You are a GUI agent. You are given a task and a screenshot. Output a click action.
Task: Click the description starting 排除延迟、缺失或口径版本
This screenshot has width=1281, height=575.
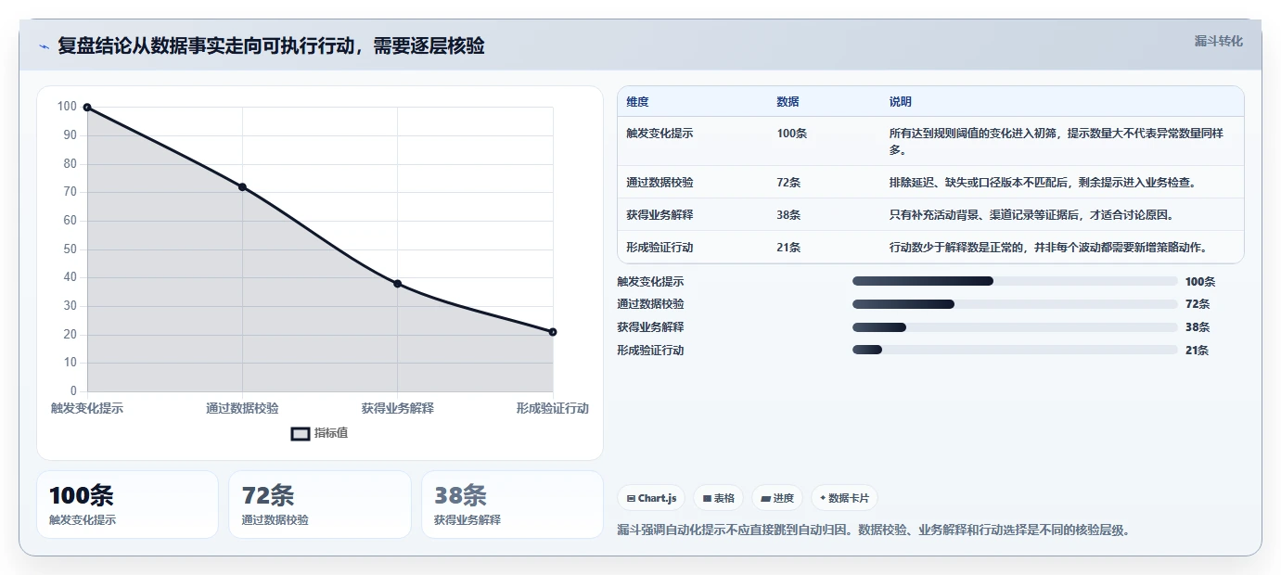pyautogui.click(x=1043, y=183)
